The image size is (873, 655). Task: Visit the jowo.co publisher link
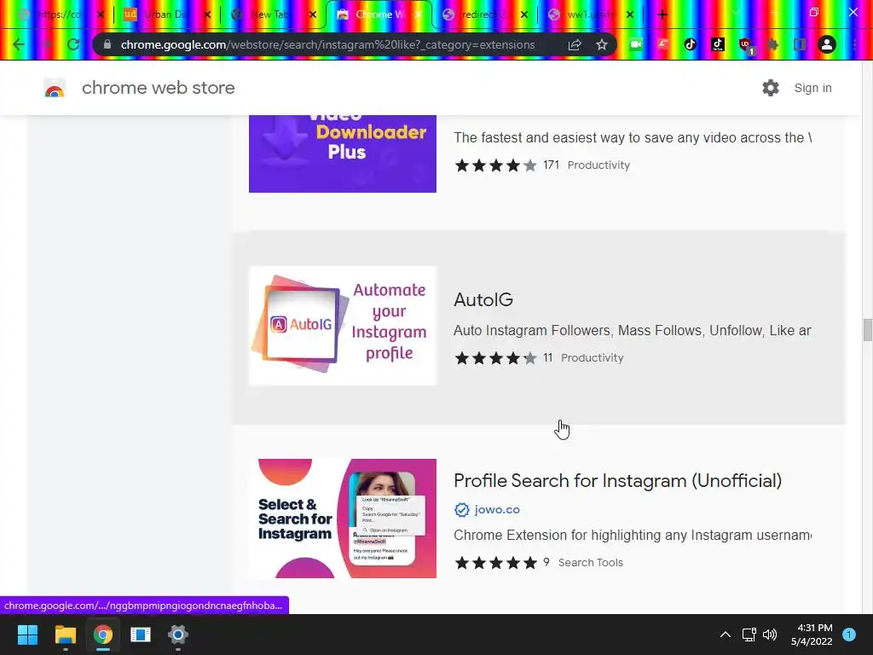[x=497, y=510]
